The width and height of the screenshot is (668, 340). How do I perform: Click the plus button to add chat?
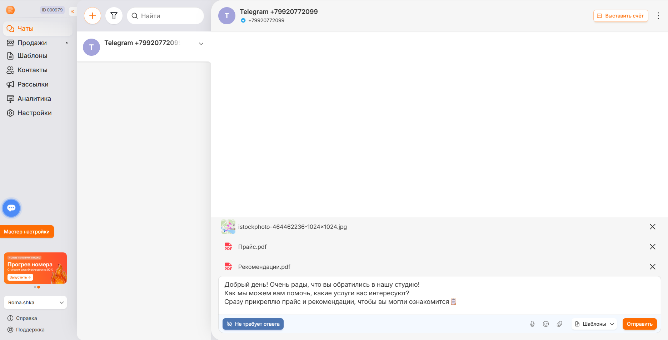pos(93,16)
